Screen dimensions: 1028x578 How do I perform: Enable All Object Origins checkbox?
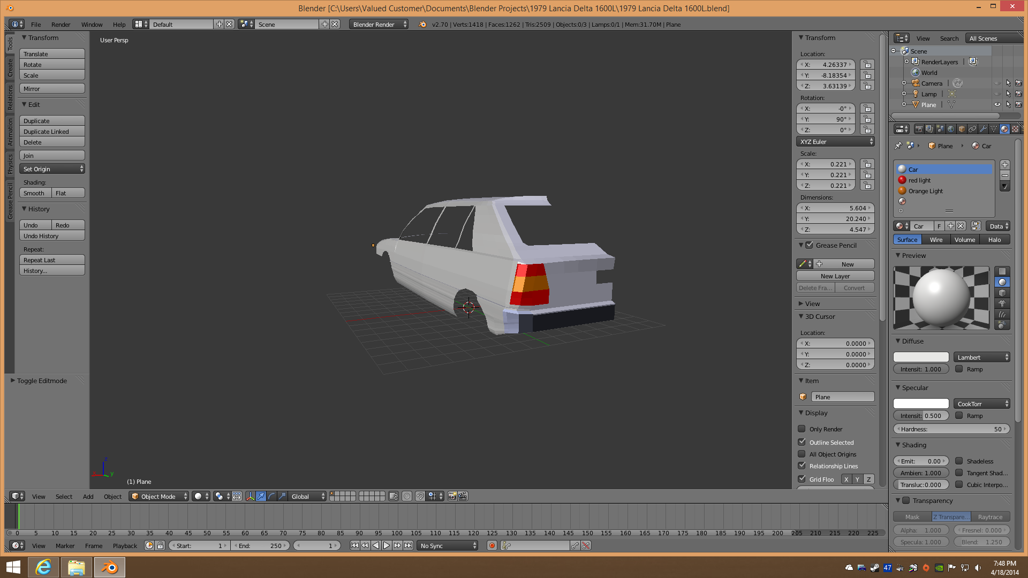802,454
